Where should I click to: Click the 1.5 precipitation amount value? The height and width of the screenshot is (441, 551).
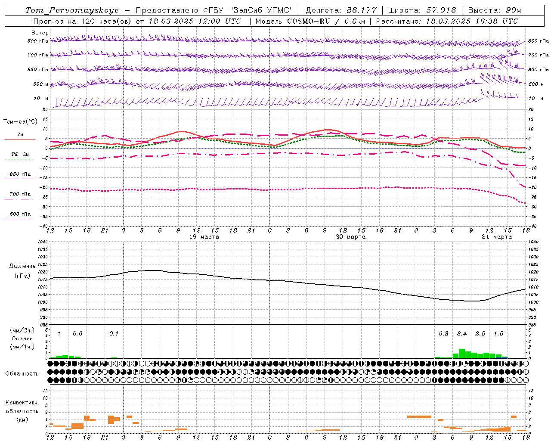click(498, 334)
